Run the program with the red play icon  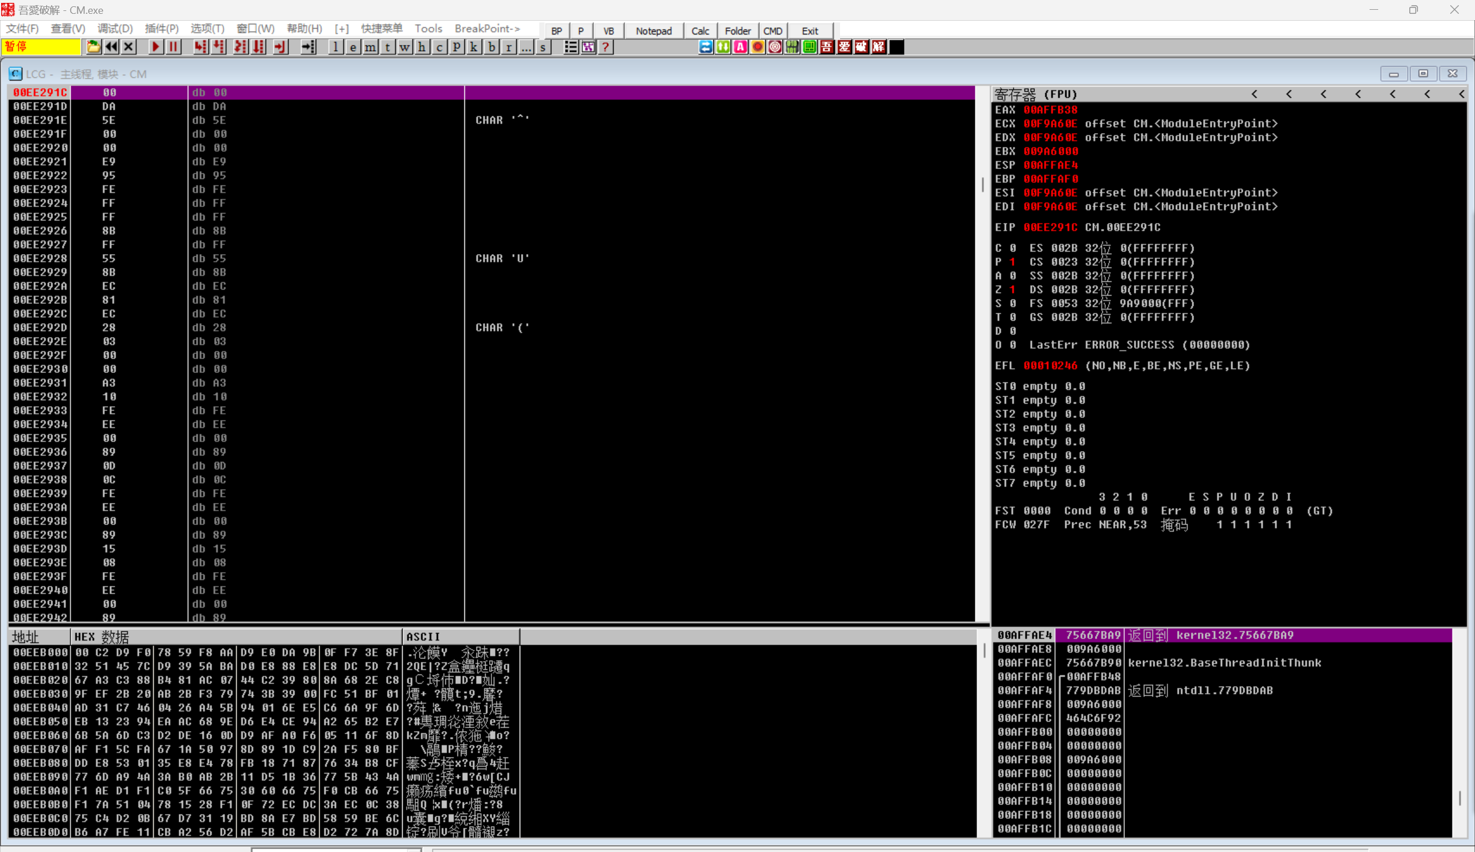tap(155, 47)
